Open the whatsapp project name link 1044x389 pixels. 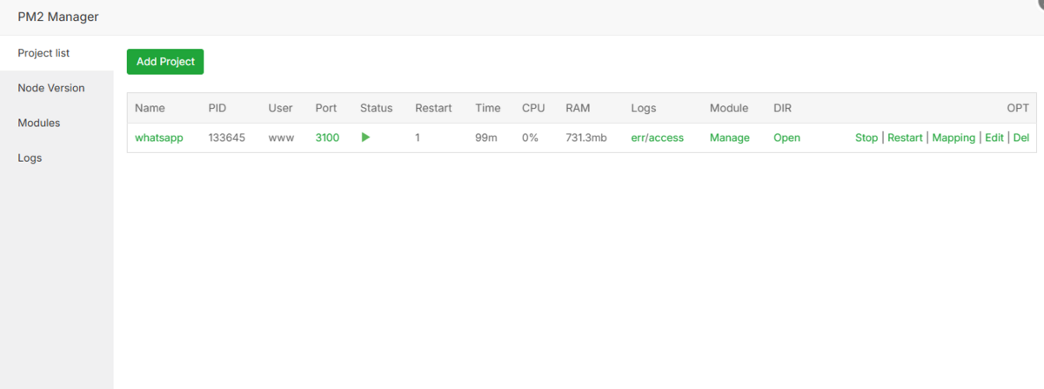(158, 137)
